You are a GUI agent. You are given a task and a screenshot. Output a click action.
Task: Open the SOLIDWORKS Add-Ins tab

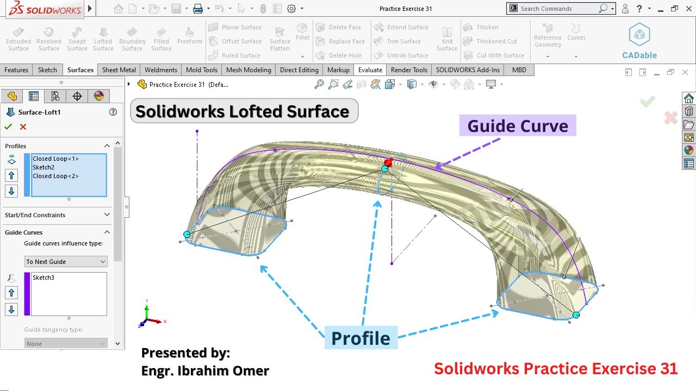pyautogui.click(x=468, y=70)
